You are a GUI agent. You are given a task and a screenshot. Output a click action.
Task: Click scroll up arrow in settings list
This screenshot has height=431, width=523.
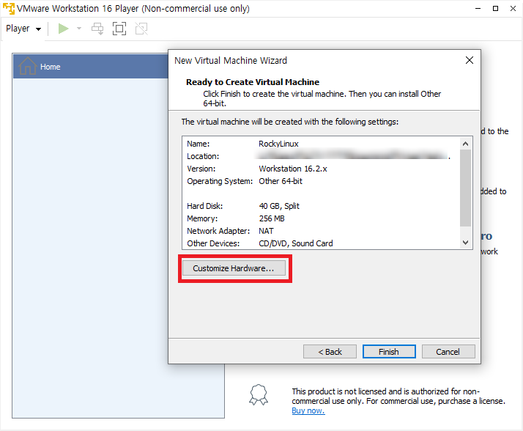[x=465, y=144]
